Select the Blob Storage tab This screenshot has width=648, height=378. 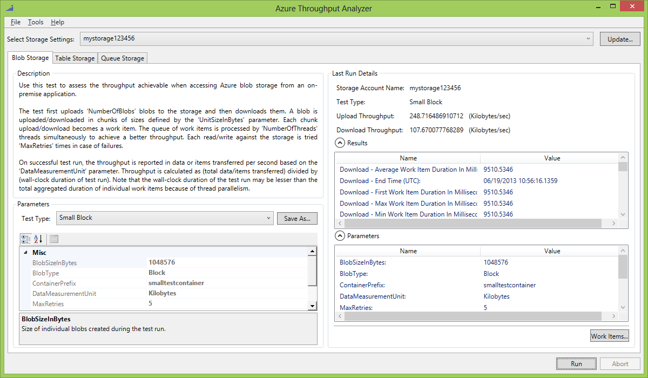30,57
